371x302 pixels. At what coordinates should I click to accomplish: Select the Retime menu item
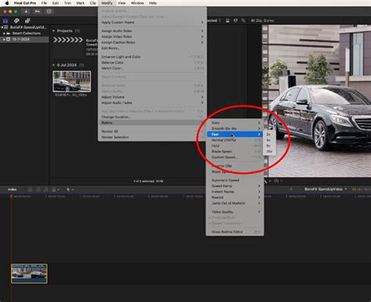tap(152, 123)
